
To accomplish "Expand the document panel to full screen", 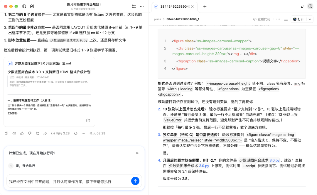I will [302, 6].
